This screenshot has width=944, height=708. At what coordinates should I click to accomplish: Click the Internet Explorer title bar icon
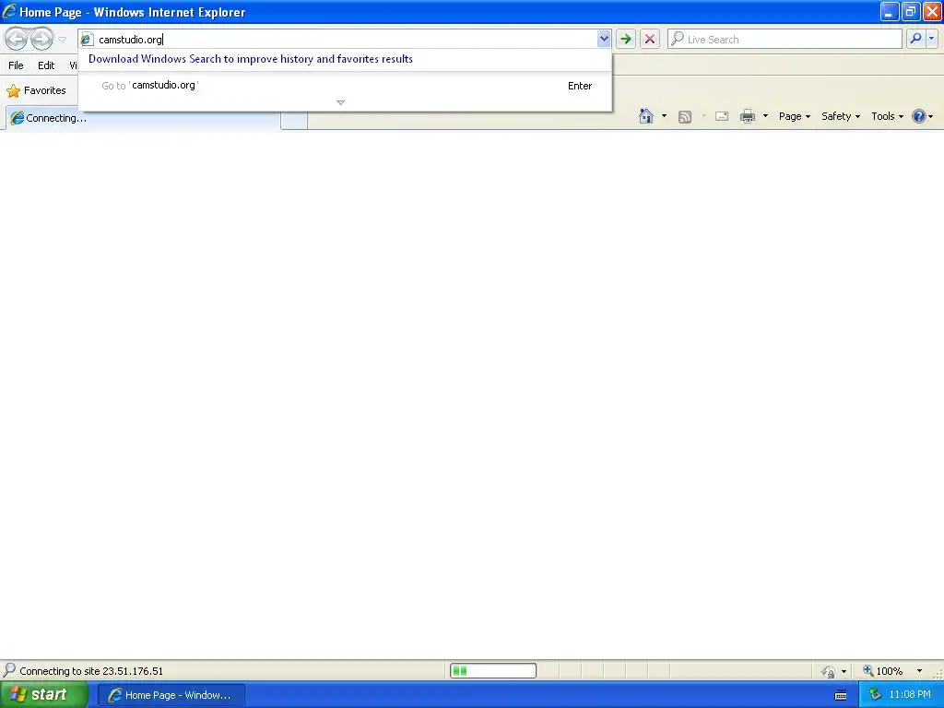(x=9, y=11)
